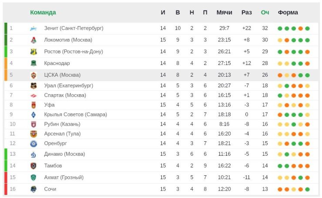Viewport: 322px width, 198px height.
Task: Click the Spartak Moscow logo icon
Action: click(x=34, y=96)
